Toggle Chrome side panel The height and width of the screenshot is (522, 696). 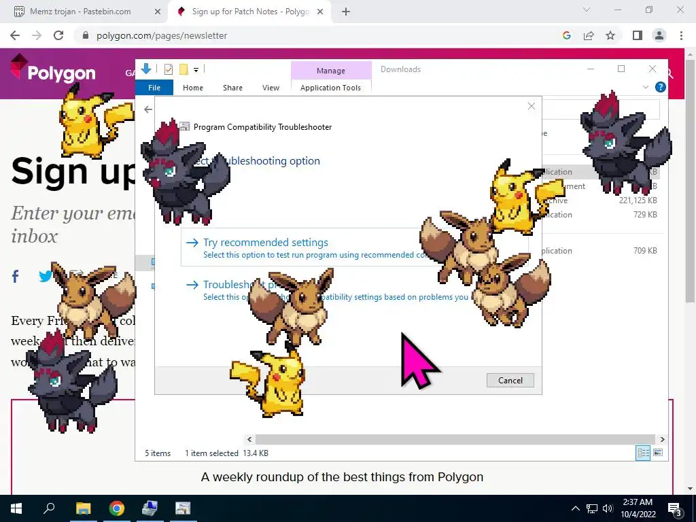point(638,35)
